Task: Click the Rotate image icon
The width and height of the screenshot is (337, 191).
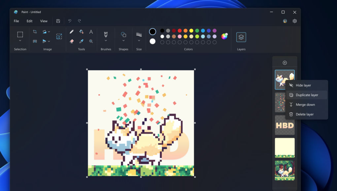Action: [x=44, y=32]
